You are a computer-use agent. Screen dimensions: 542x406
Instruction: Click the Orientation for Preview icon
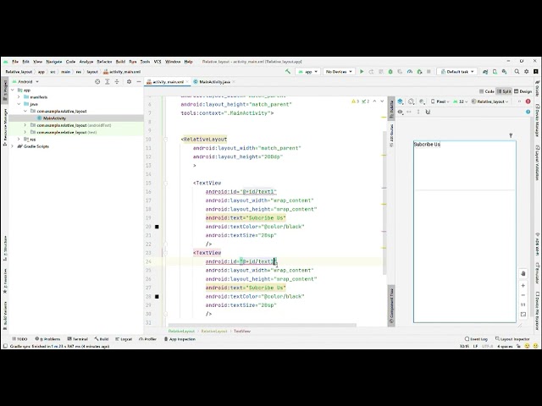click(x=411, y=101)
